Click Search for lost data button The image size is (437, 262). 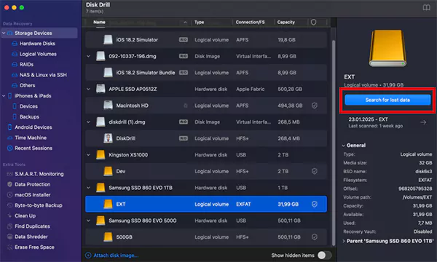point(387,100)
